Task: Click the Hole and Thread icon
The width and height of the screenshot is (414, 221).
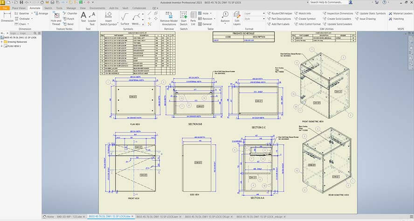Action: [x=56, y=18]
